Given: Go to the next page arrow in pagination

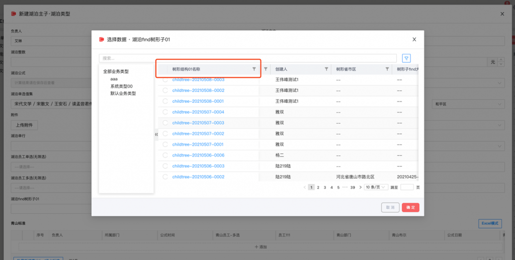Looking at the screenshot, I should point(360,187).
